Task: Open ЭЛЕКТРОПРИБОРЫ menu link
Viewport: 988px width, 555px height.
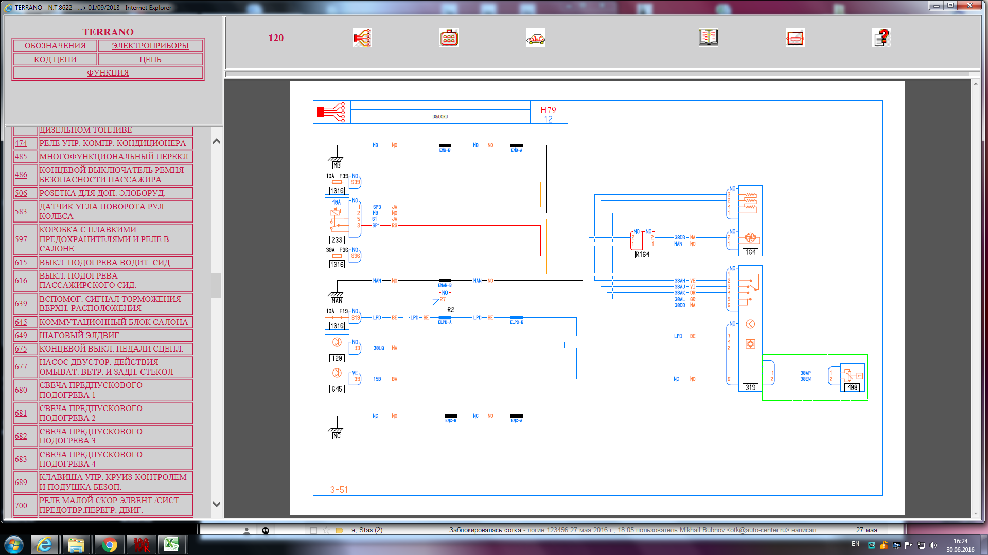Action: point(150,46)
